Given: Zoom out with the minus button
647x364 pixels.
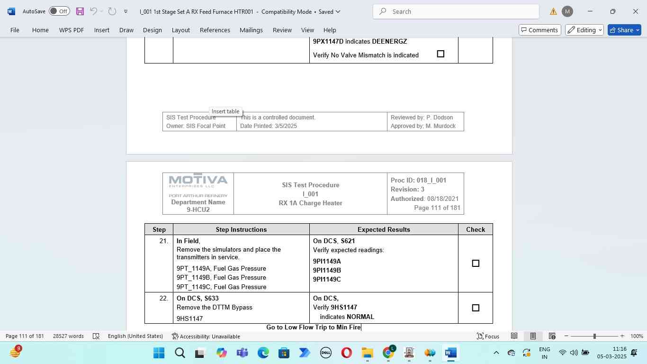Looking at the screenshot, I should (566, 336).
